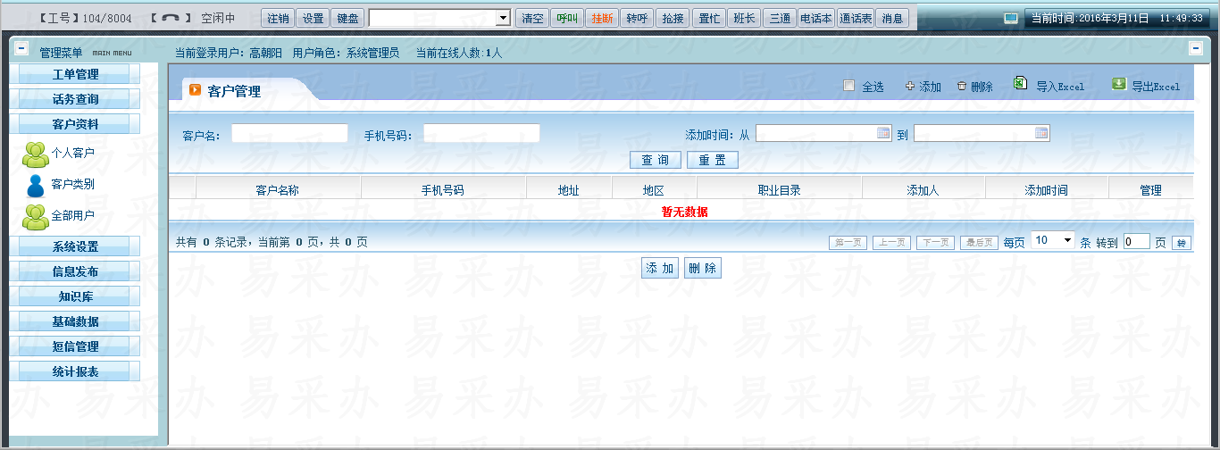Click the 手机号码 search input field

click(x=481, y=133)
